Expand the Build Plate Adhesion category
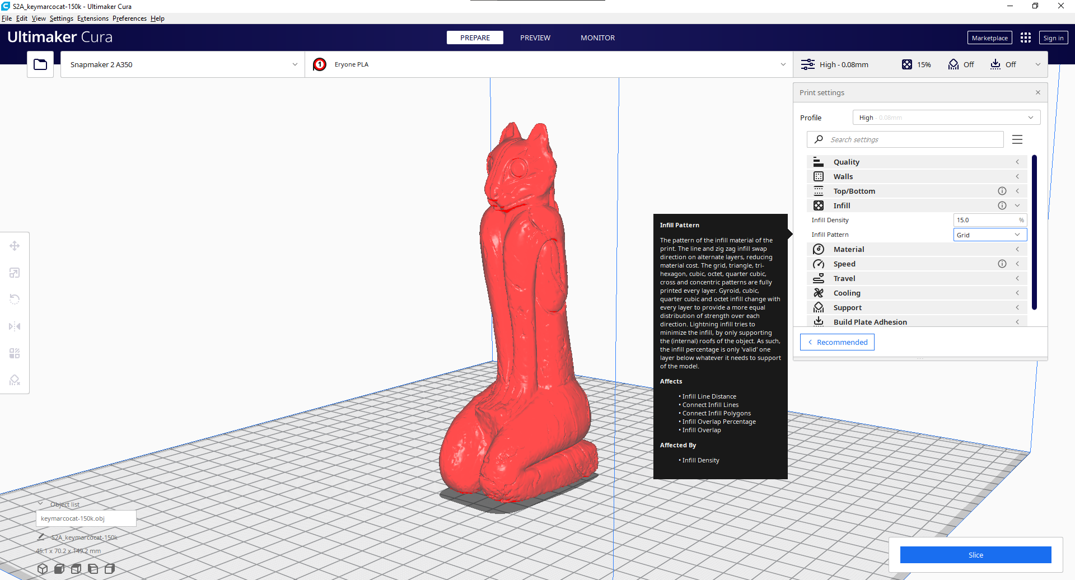The width and height of the screenshot is (1075, 580). click(x=917, y=321)
